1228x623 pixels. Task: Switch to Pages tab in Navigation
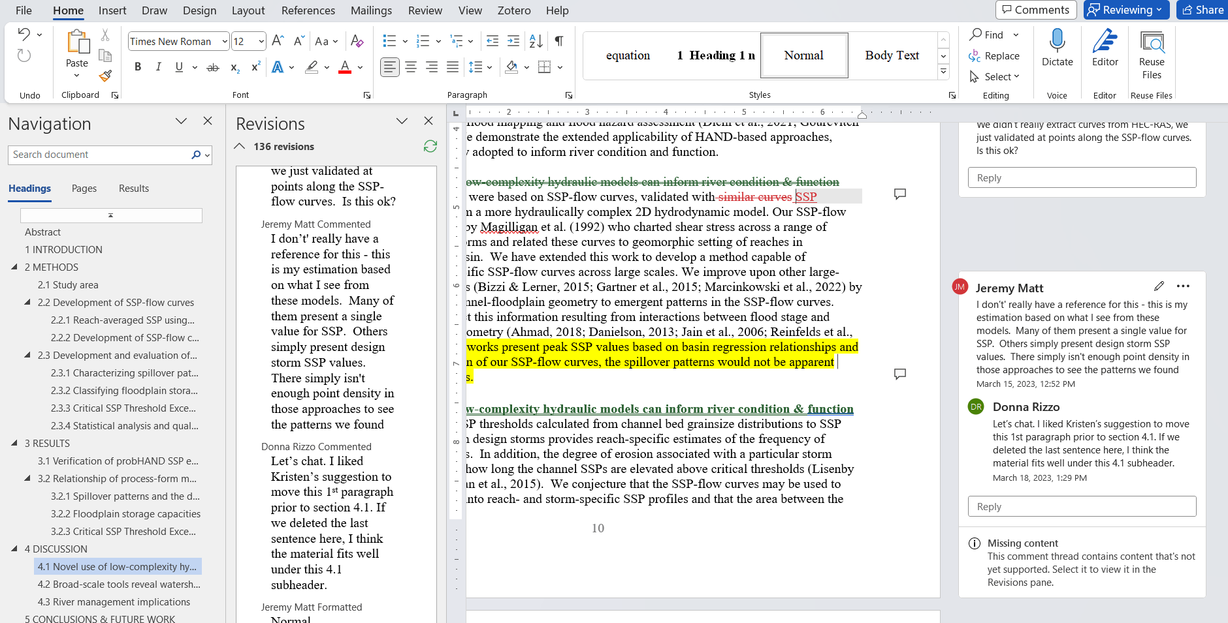click(x=84, y=188)
